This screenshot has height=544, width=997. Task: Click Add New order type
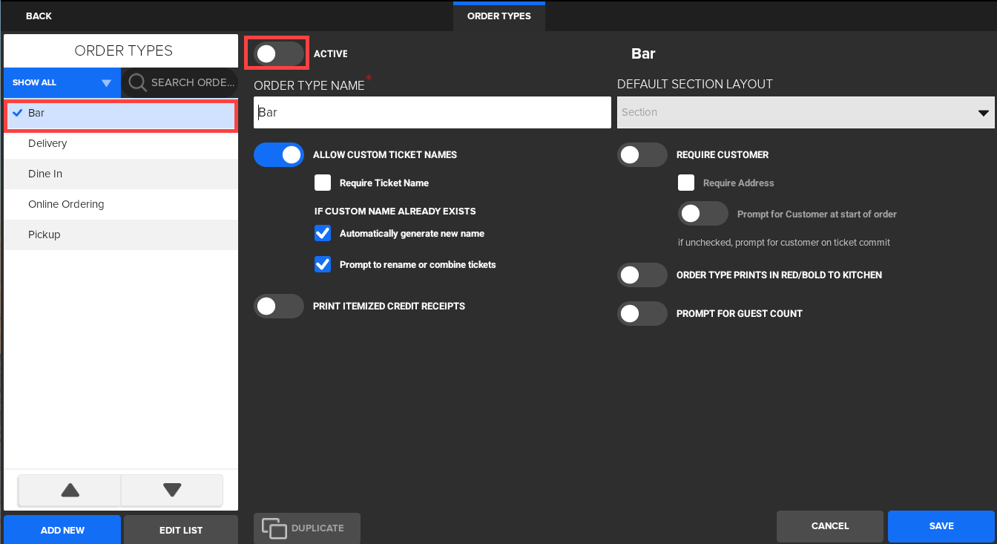[62, 530]
